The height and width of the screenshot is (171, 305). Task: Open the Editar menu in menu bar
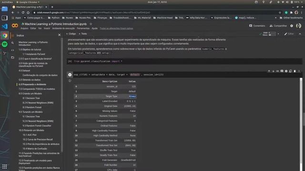(x=33, y=28)
